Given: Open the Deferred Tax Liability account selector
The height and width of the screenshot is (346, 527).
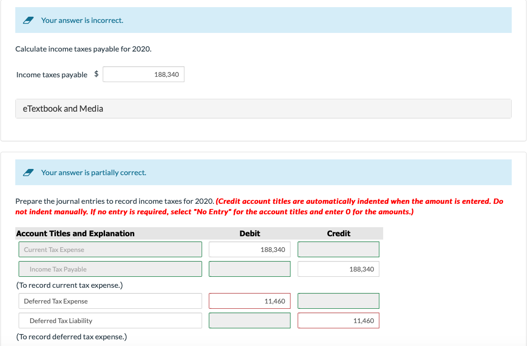Looking at the screenshot, I should tap(110, 320).
